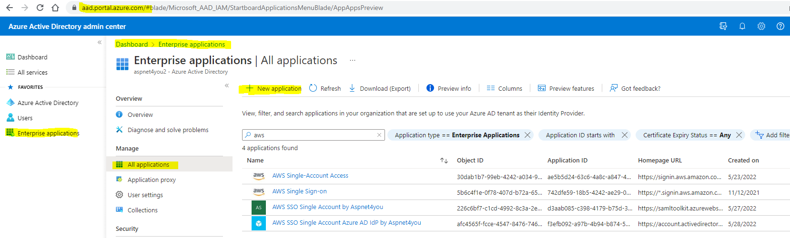Viewport: 790px width, 238px height.
Task: Remove the Application type filter
Action: pyautogui.click(x=527, y=135)
